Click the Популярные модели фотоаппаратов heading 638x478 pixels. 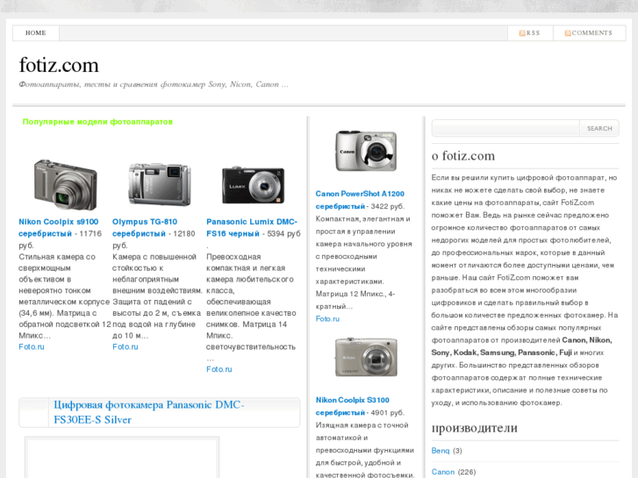pos(97,122)
